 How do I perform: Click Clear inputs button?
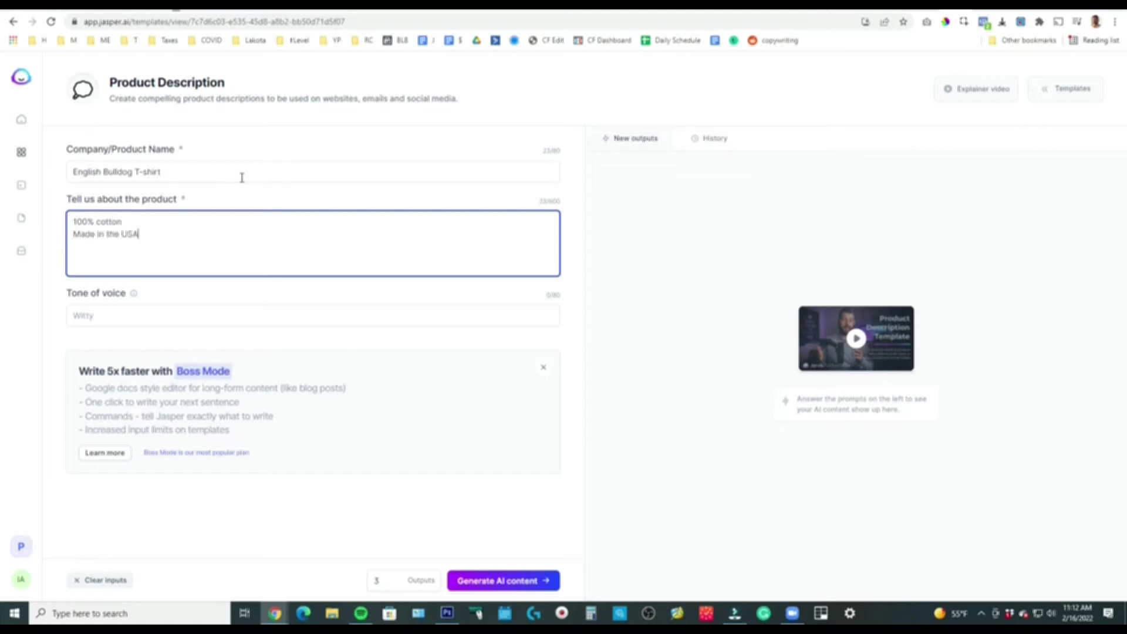100,581
